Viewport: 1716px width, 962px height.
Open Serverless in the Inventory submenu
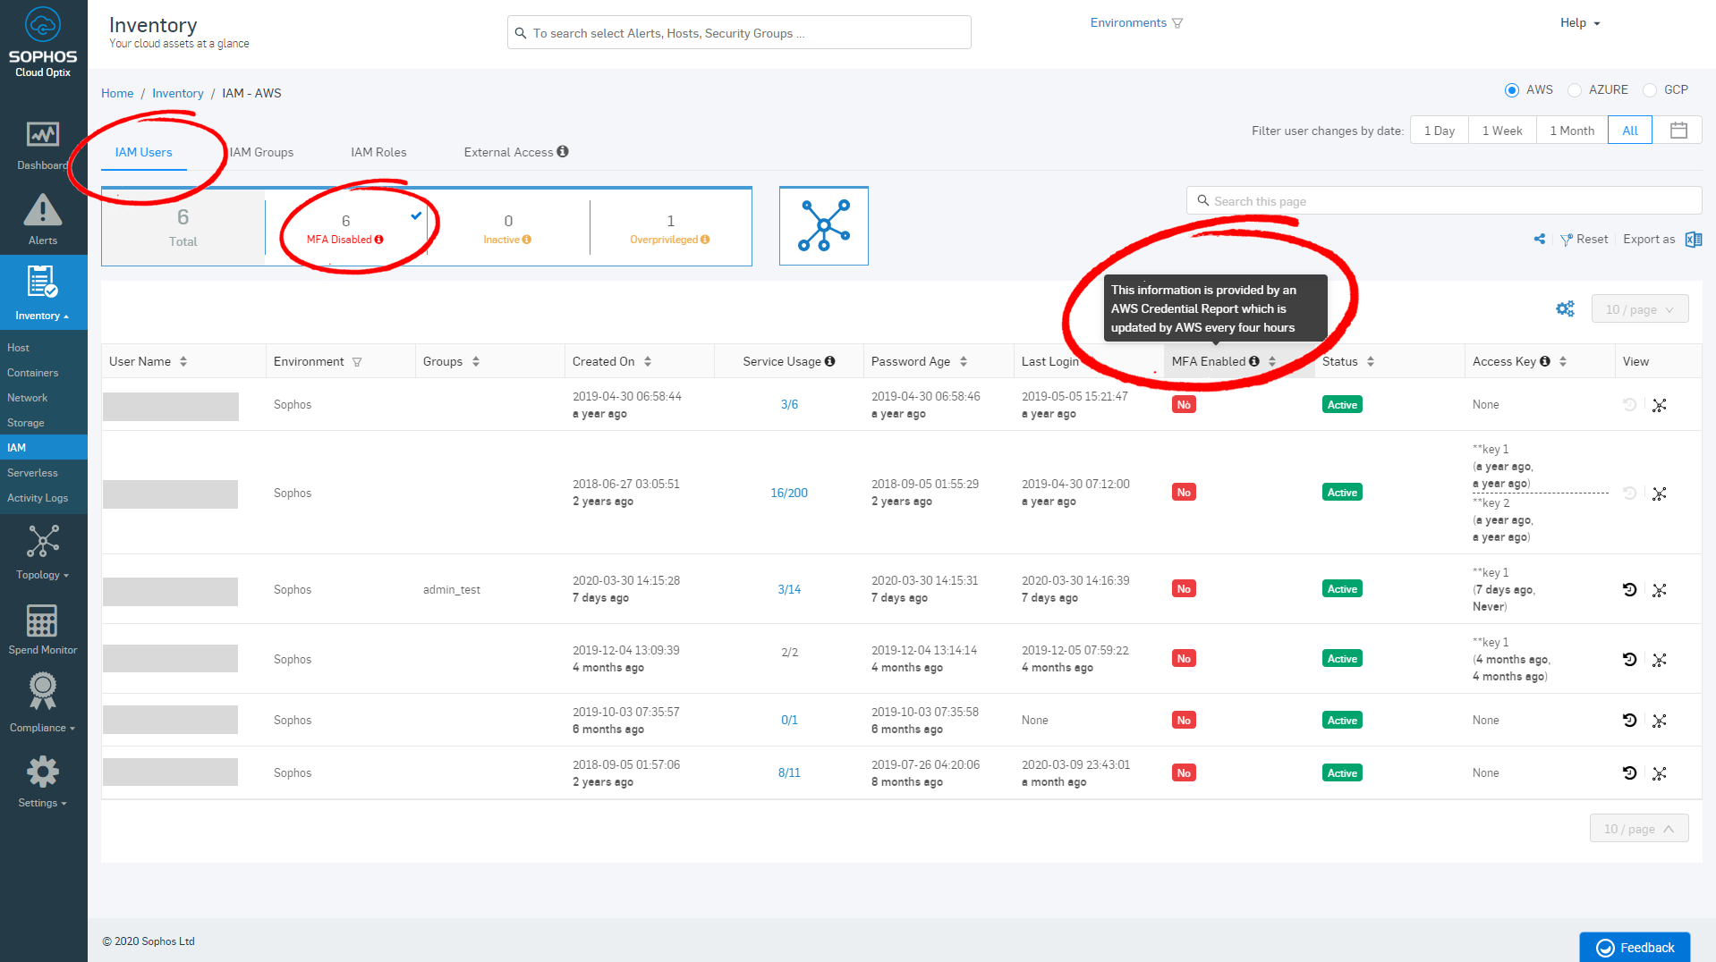(32, 473)
